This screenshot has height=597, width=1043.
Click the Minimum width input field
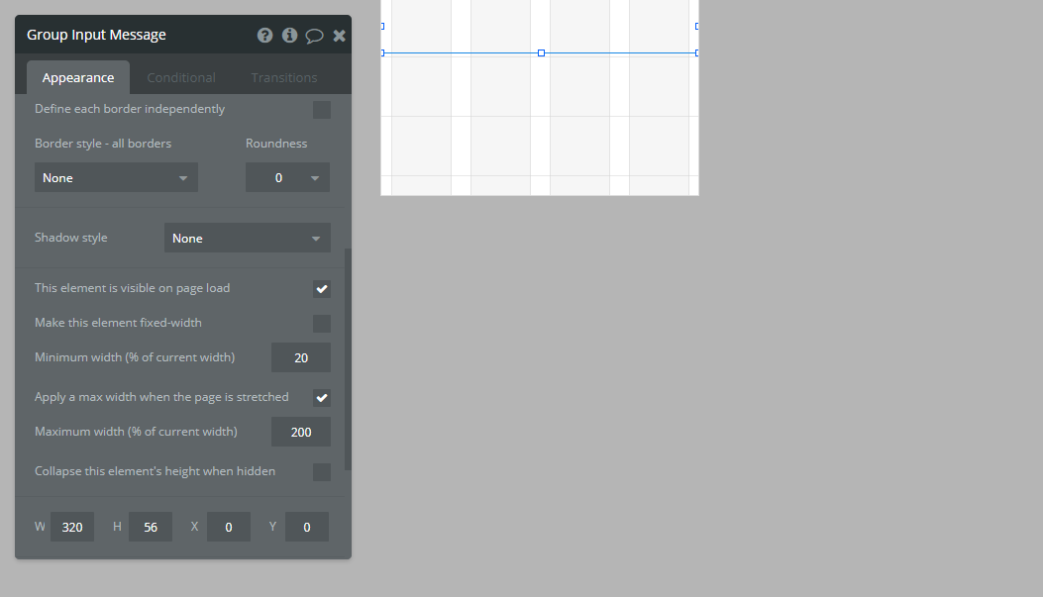pos(301,357)
